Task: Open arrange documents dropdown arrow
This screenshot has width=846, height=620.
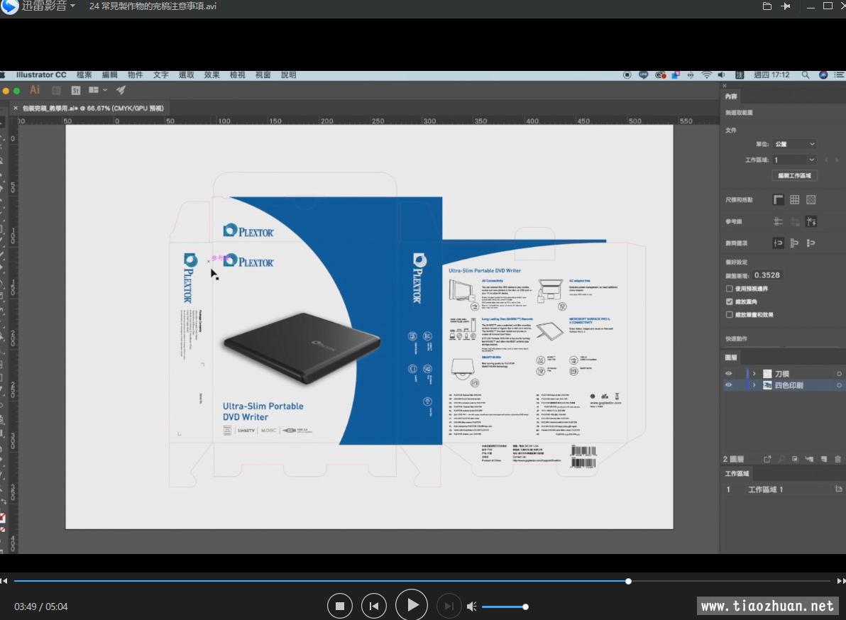Action: click(x=105, y=90)
